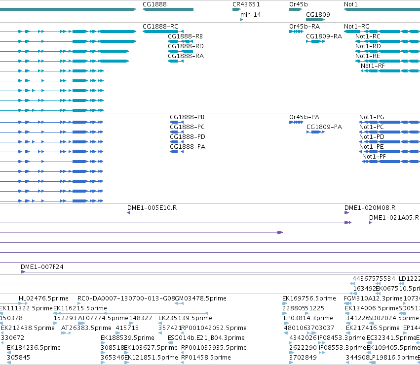The width and height of the screenshot is (420, 365).
Task: Click EST EP03814.3prime
Action: click(x=286, y=323)
